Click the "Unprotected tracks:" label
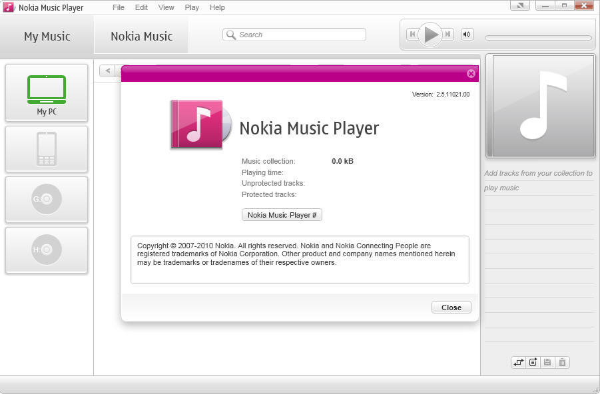Viewport: 600px width, 394px height. pyautogui.click(x=273, y=183)
